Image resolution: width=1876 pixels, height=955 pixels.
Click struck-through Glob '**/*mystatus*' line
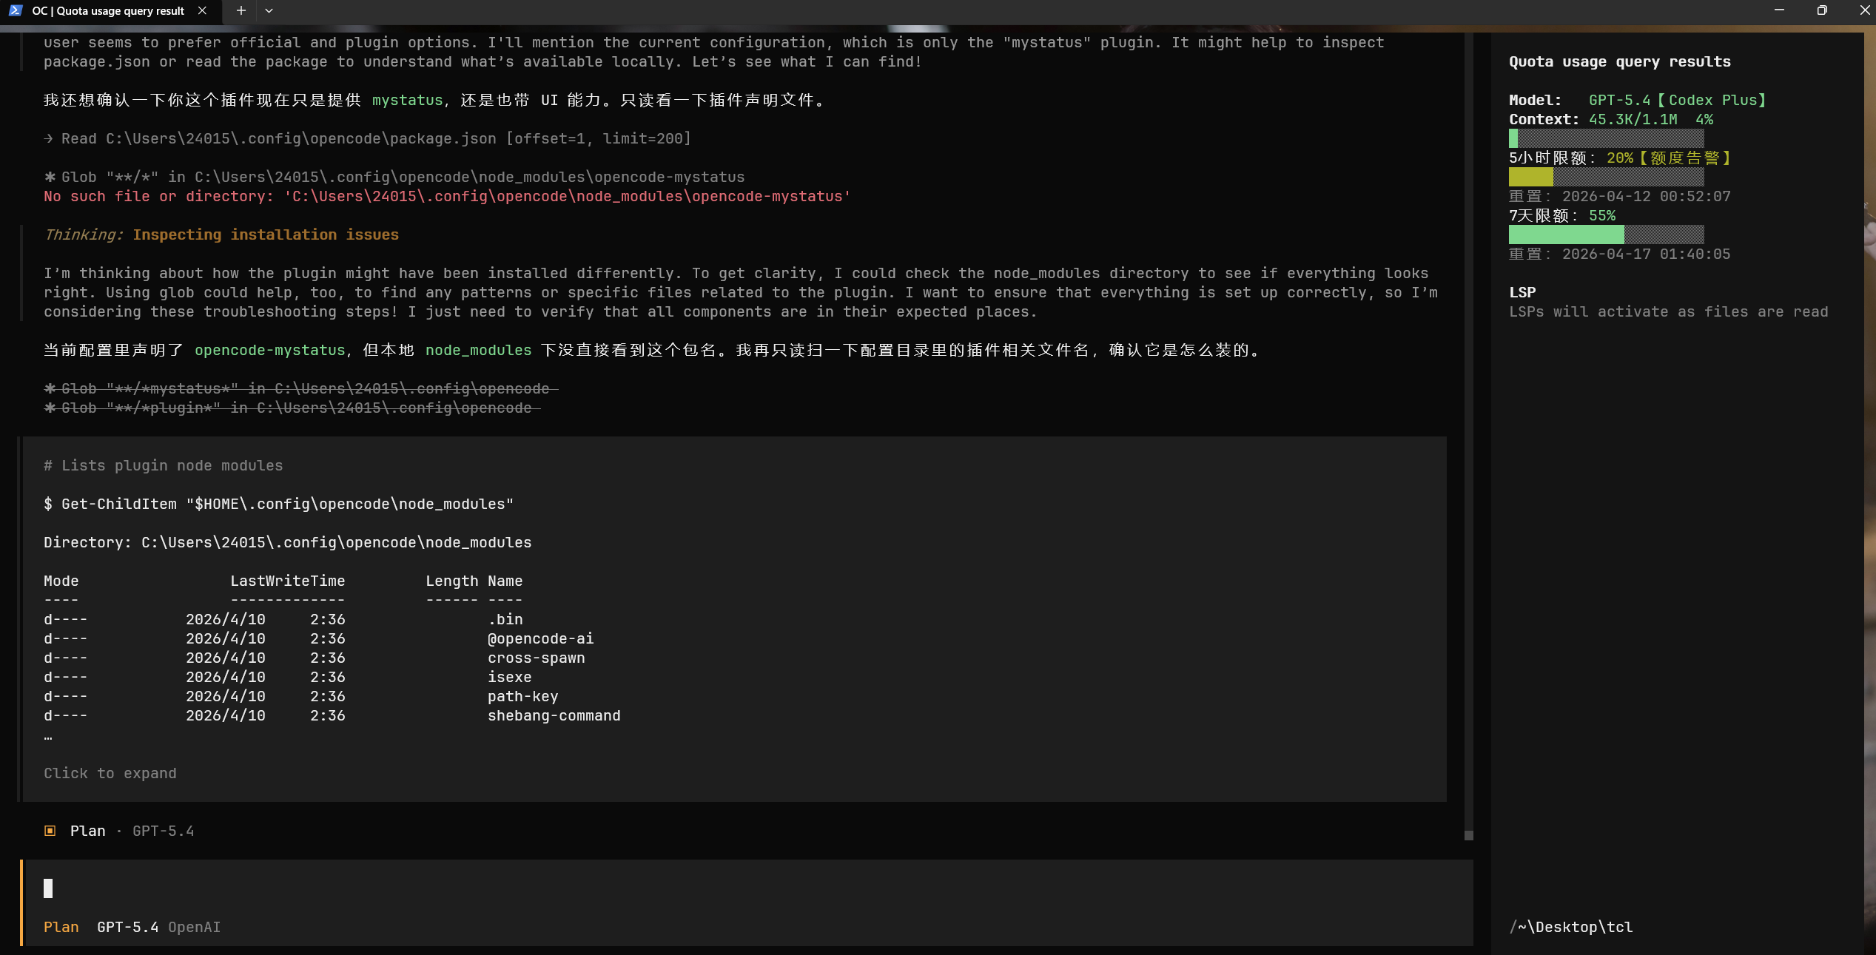click(301, 388)
